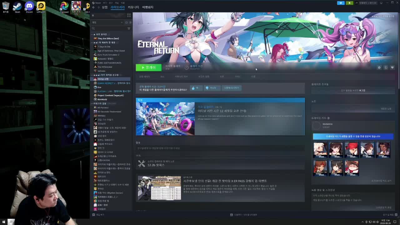Click the add game plus icon
400x225 pixels.
93,215
